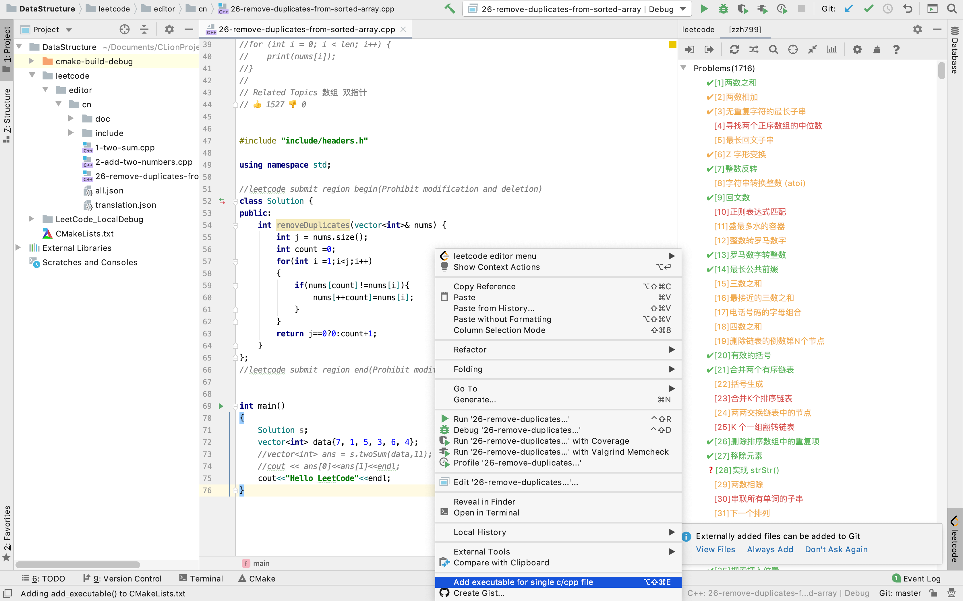Click the 'View Files' link
This screenshot has height=601, width=963.
coord(715,549)
